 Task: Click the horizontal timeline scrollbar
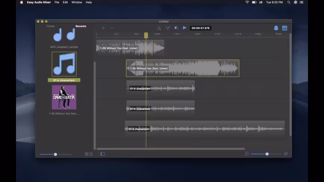(x=171, y=149)
